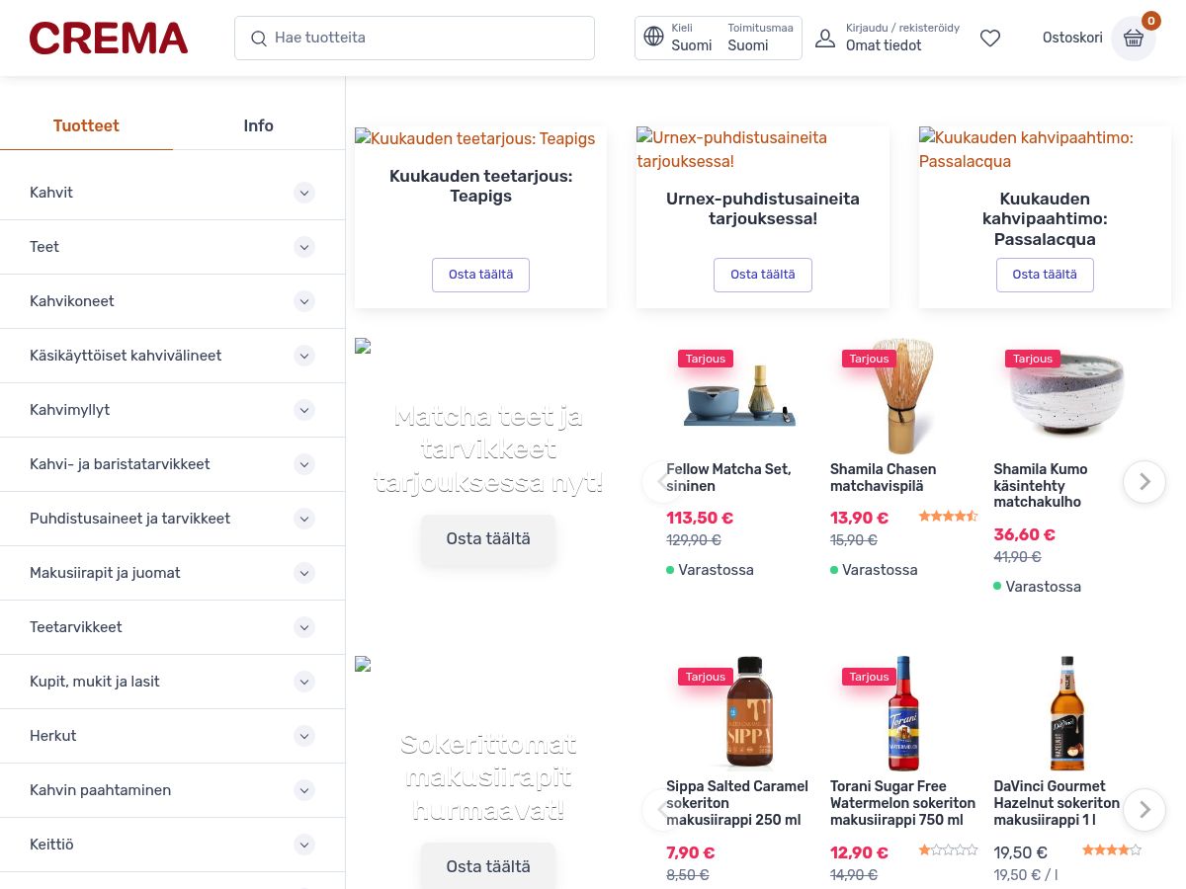Click the search magnifier icon

tap(259, 39)
